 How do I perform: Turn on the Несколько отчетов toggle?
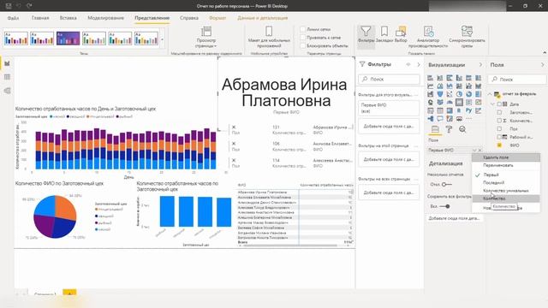(x=446, y=185)
